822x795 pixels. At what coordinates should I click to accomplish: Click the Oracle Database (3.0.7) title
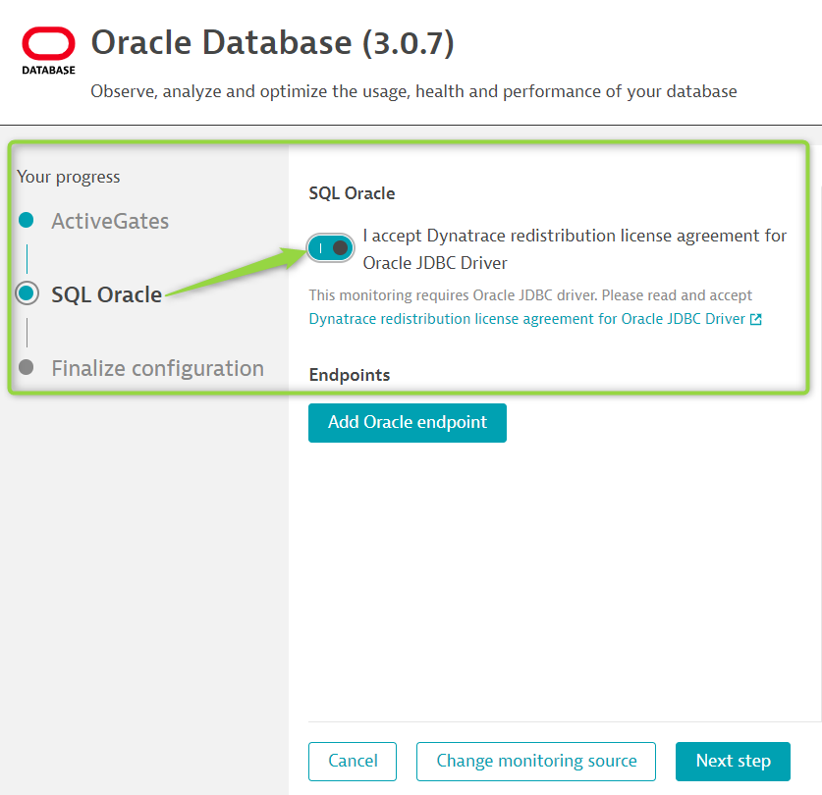[x=272, y=42]
